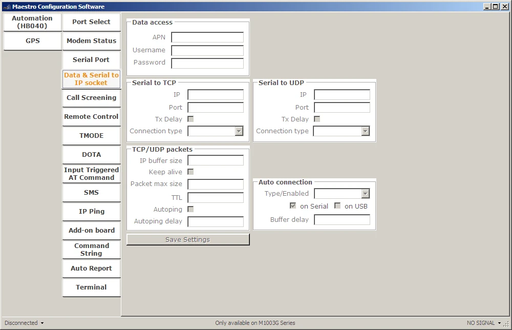The height and width of the screenshot is (330, 512).
Task: Focus the IP buffer size field
Action: (216, 161)
